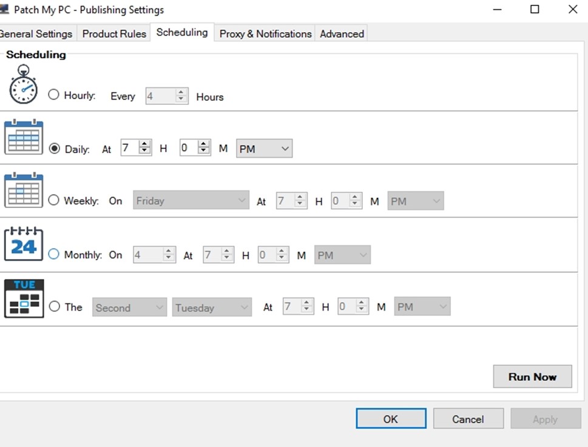Increase the Daily minute value
Viewport: 588px width, 447px height.
pos(204,144)
